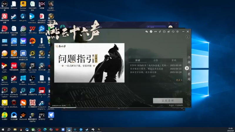The width and height of the screenshot is (235, 132).
Task: Open the WeMod desktop shortcut
Action: click(x=23, y=42)
